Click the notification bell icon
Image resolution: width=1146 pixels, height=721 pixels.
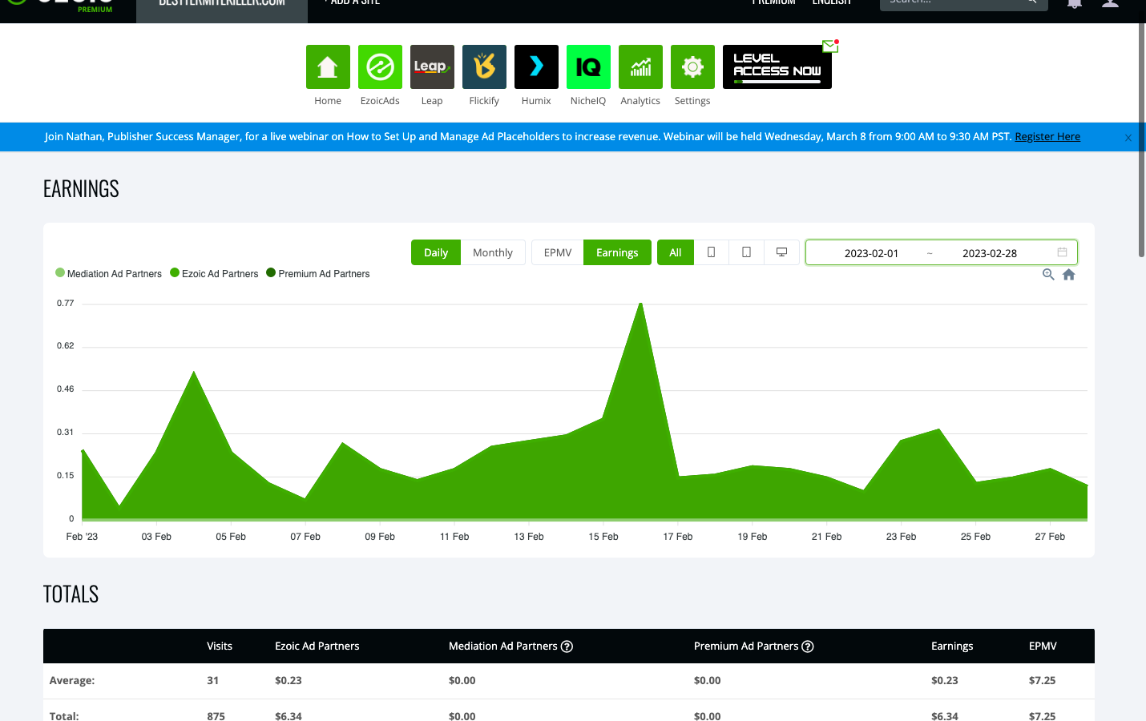(x=1075, y=3)
